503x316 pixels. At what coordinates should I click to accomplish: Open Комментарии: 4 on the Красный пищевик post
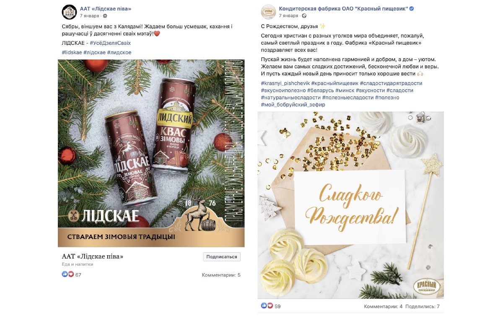[383, 306]
